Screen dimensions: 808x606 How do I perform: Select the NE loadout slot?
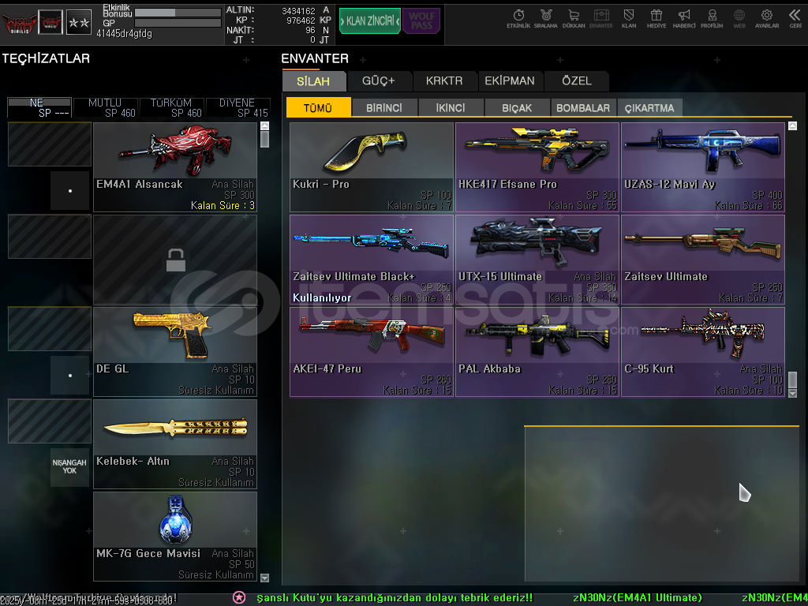point(39,107)
